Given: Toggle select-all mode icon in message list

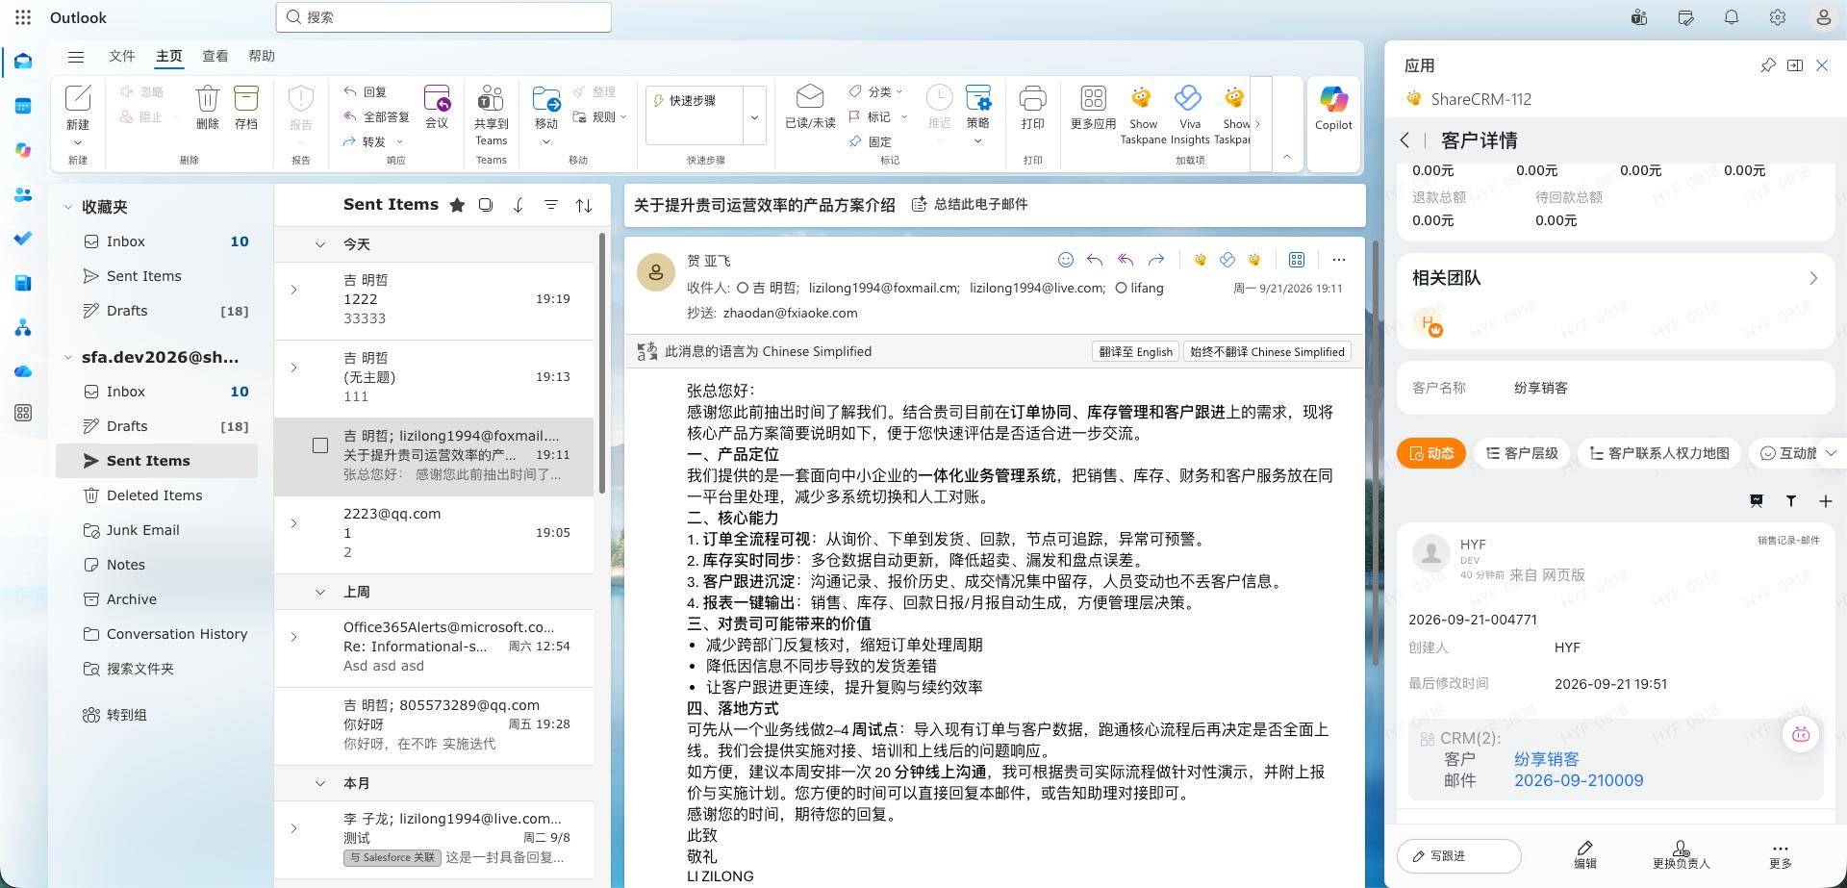Looking at the screenshot, I should point(486,205).
